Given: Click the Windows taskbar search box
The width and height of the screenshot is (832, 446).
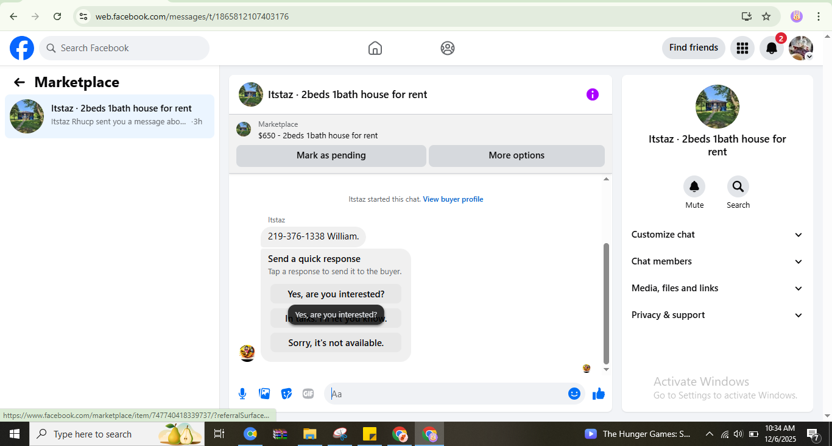Looking at the screenshot, I should click(x=117, y=434).
